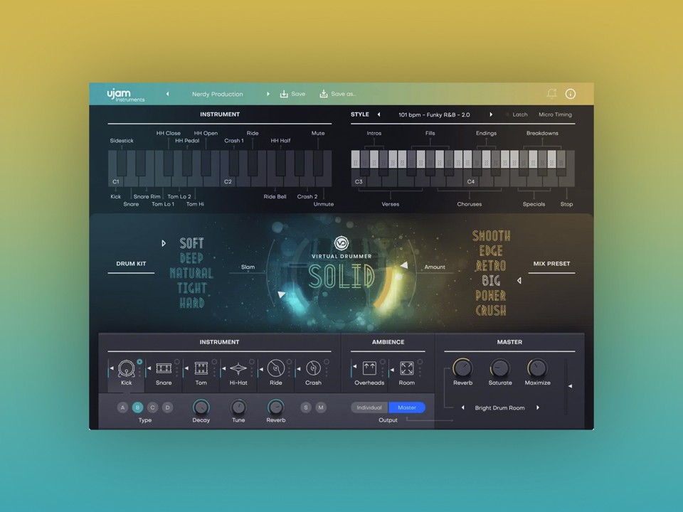Select kick Type D
Viewport: 683px width, 512px height.
click(168, 407)
